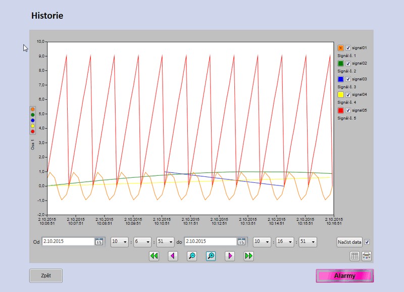Open the calendar picker for the Od date

pyautogui.click(x=99, y=242)
